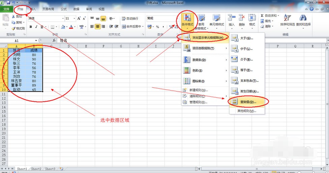Choose Duplicate Values (重复值) menu item
The height and width of the screenshot is (173, 329).
(x=247, y=102)
